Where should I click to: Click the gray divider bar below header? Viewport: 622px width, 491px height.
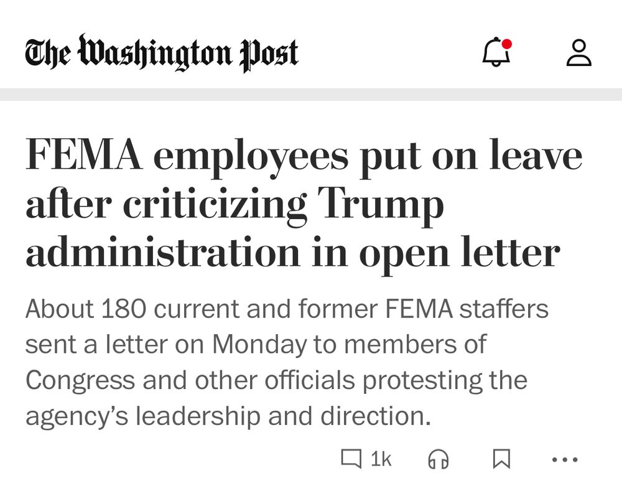point(311,95)
